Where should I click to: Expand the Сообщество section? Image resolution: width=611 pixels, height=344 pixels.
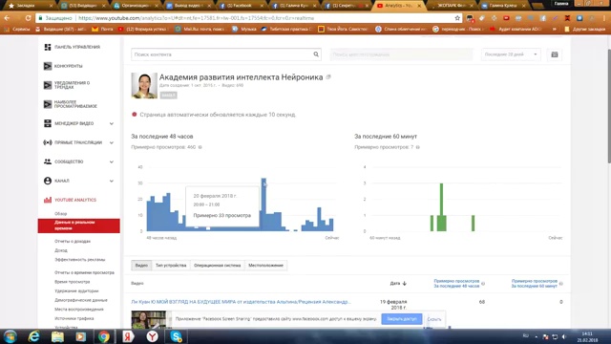point(112,161)
